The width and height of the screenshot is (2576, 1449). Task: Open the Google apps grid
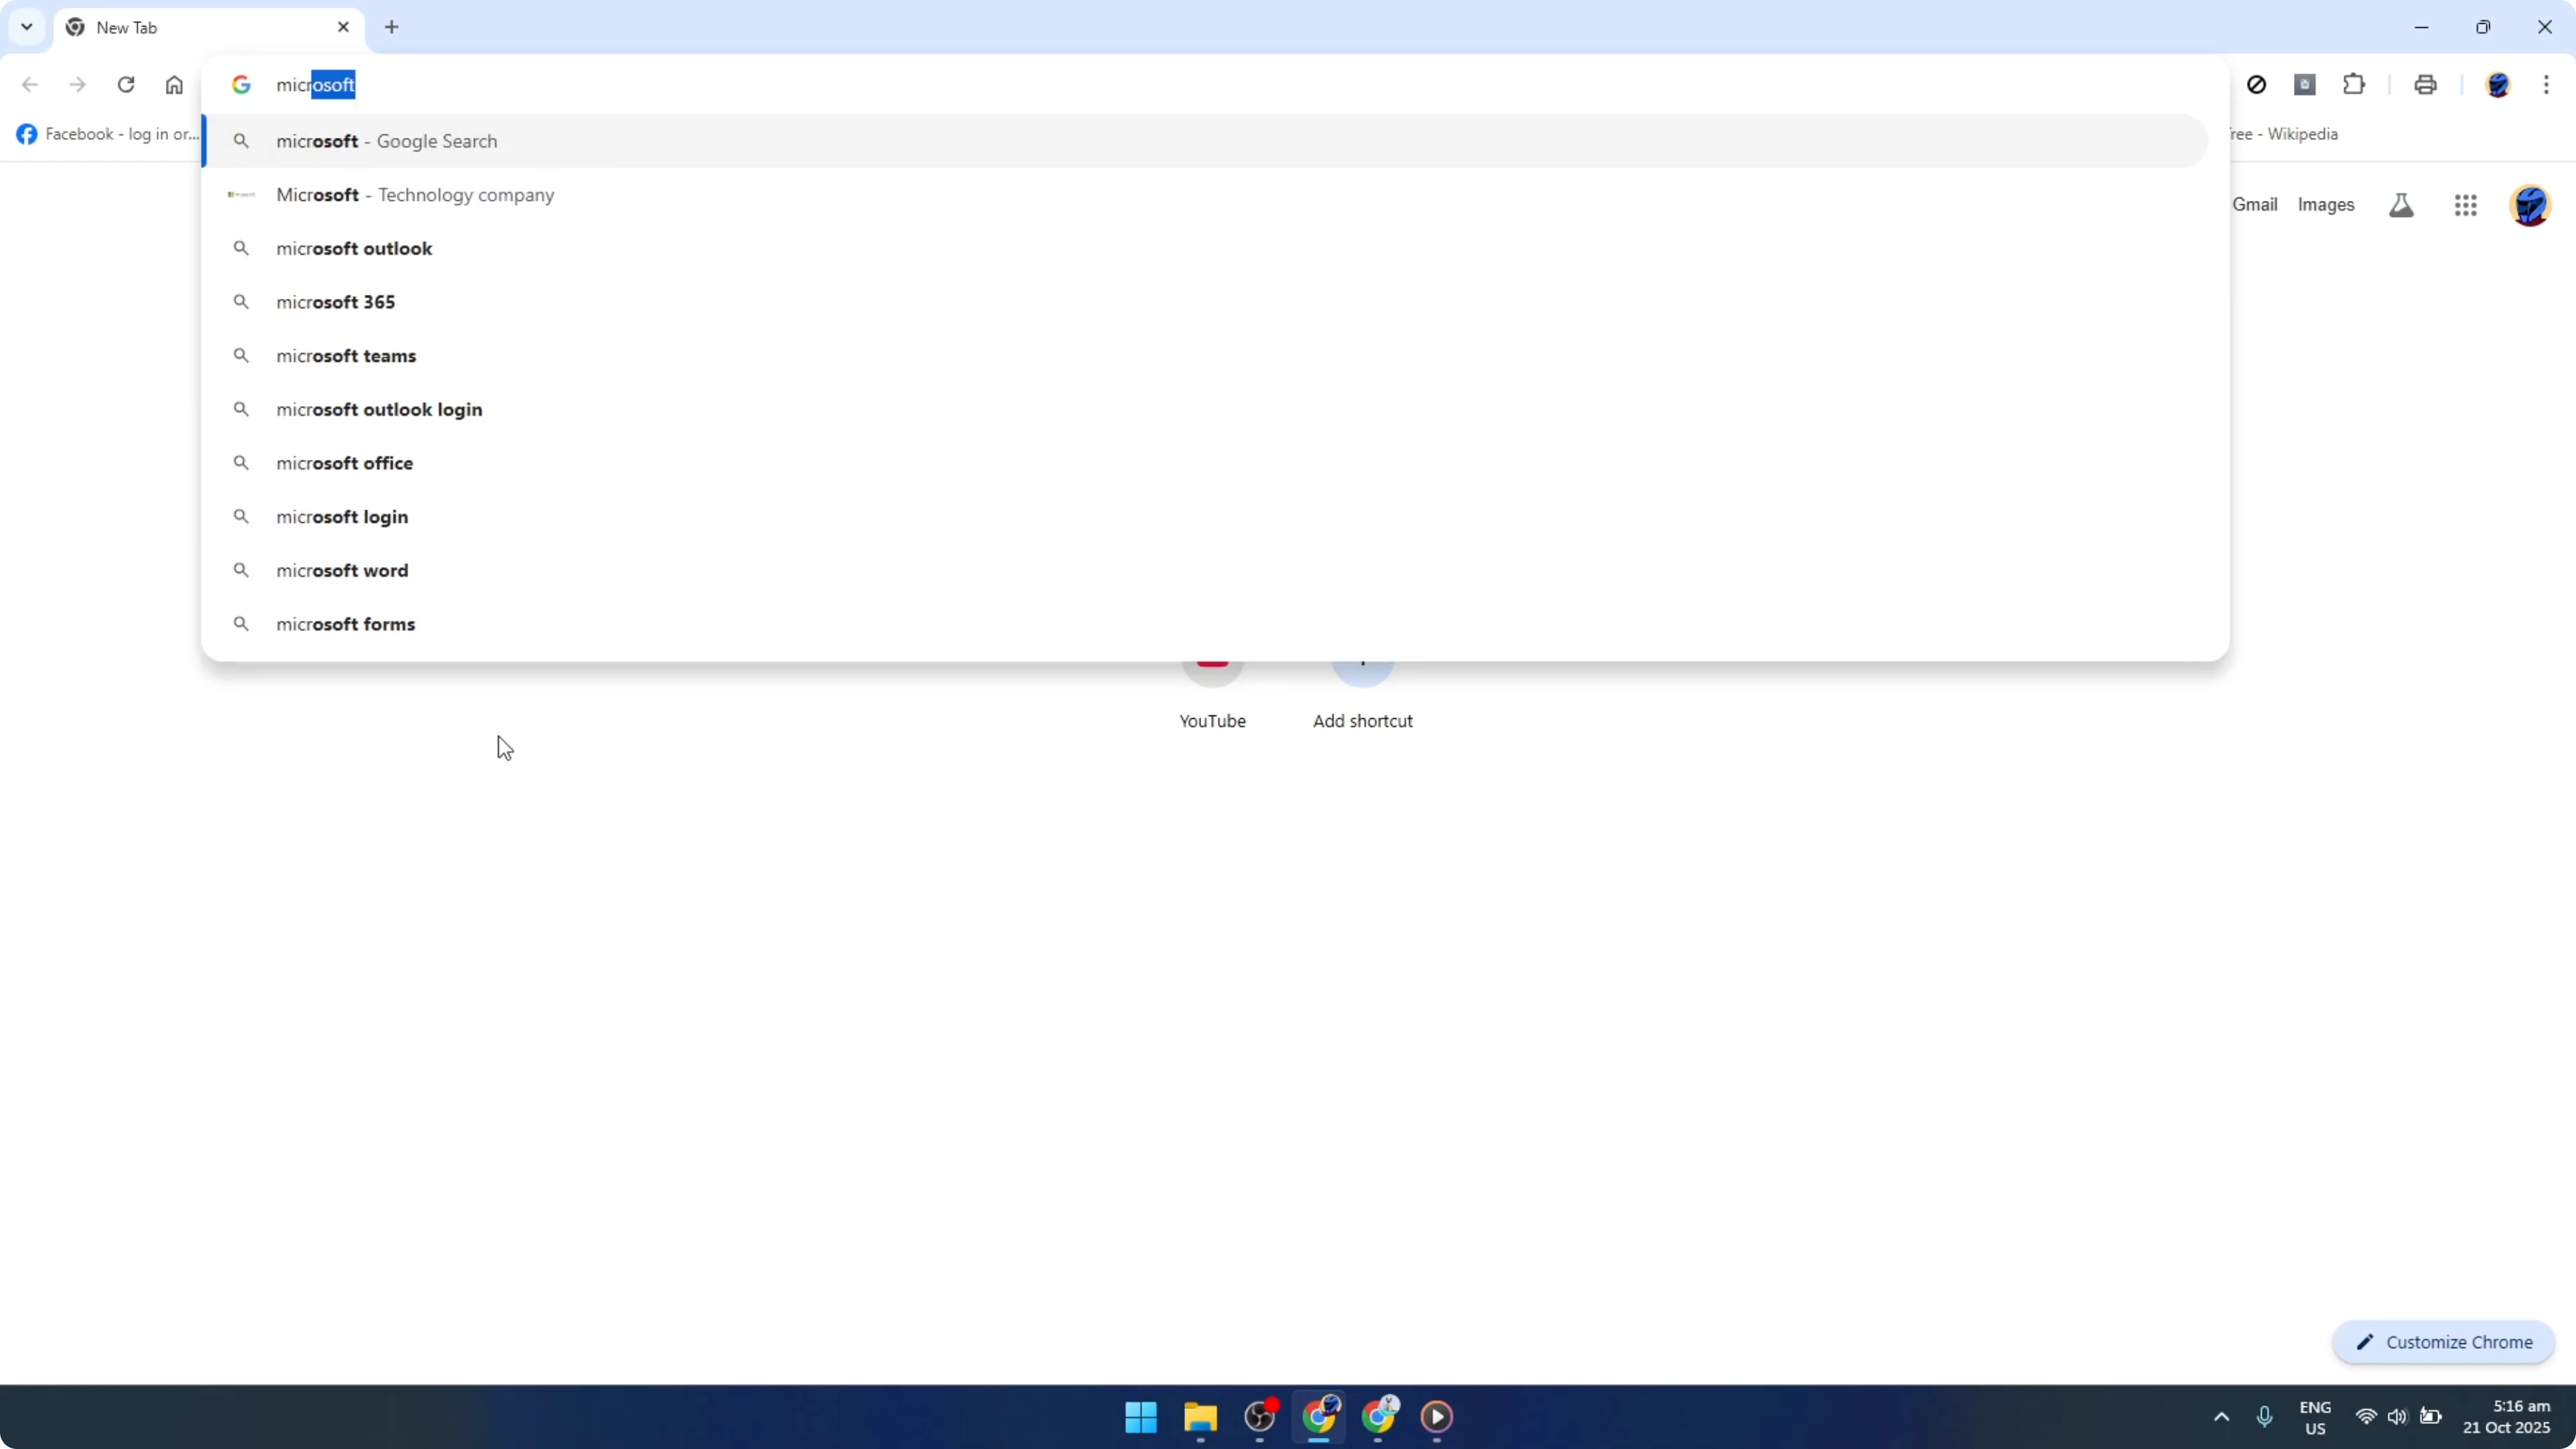pyautogui.click(x=2466, y=205)
